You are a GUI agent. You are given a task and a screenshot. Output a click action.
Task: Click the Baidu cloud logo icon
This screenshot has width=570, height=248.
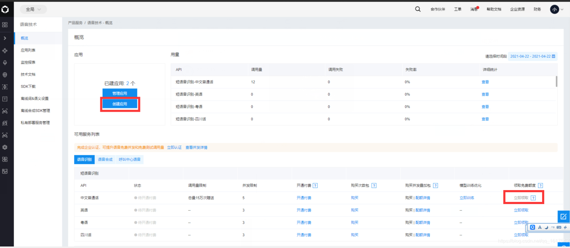(5, 10)
